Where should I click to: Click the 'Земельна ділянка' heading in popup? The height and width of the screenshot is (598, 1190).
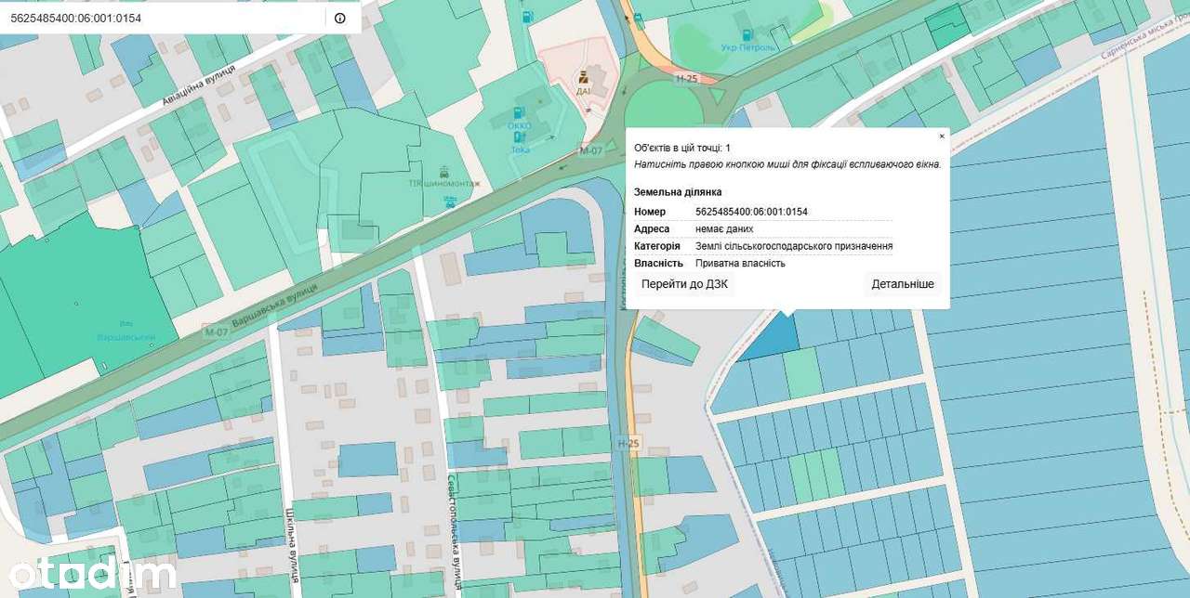click(x=677, y=192)
